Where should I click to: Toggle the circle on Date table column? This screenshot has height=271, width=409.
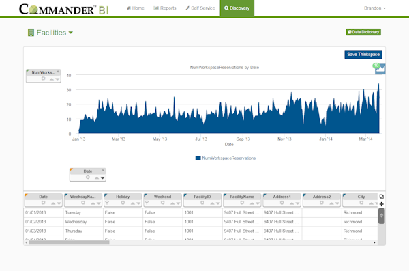pyautogui.click(x=44, y=203)
